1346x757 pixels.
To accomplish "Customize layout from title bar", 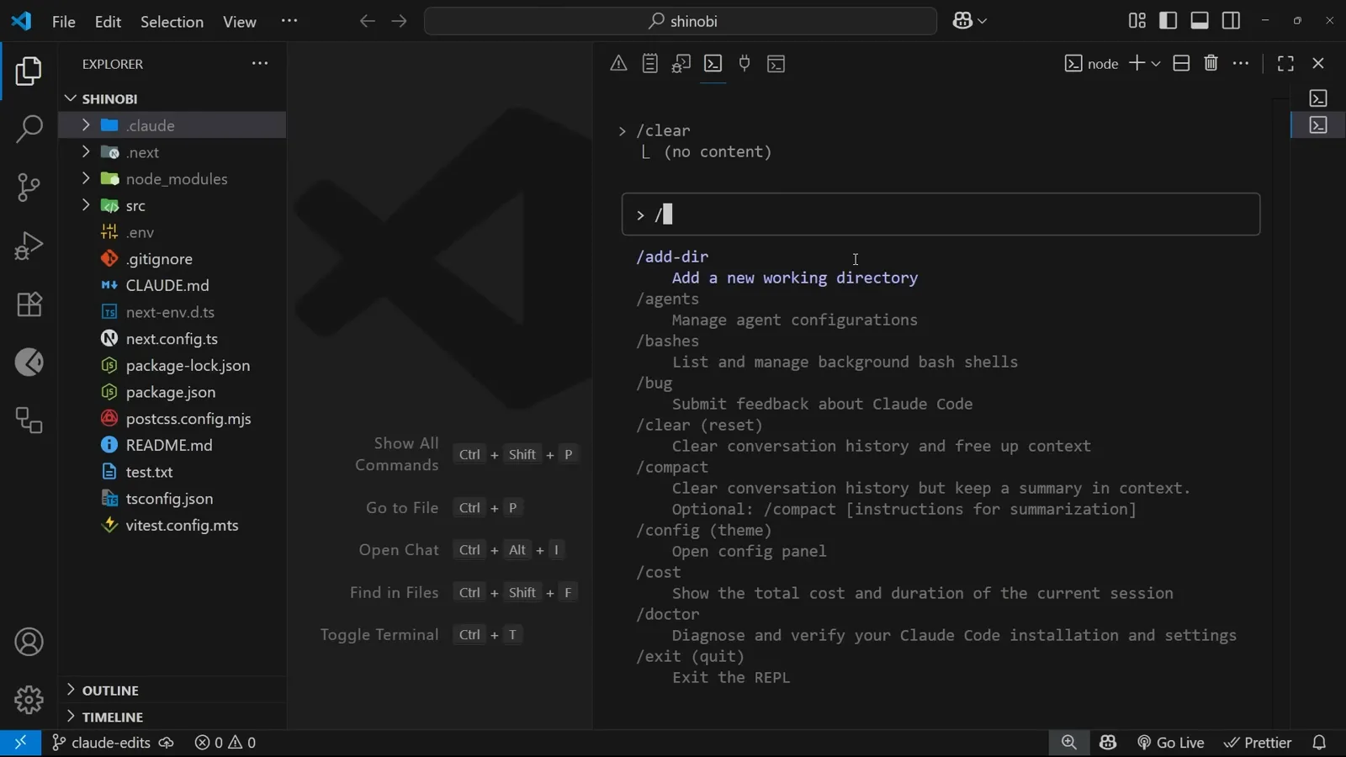I will 1137,20.
